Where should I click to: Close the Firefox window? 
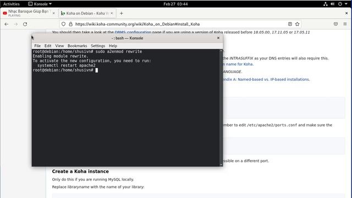coord(346,13)
